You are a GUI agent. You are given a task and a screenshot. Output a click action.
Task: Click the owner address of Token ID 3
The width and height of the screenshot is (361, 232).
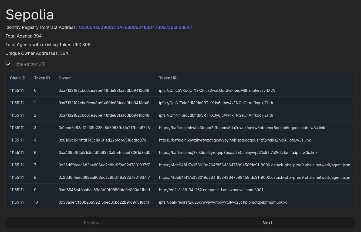click(104, 128)
